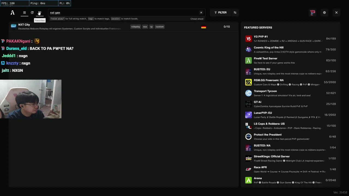This screenshot has width=349, height=196.
Task: Open the sort order arrows icon
Action: (235, 13)
